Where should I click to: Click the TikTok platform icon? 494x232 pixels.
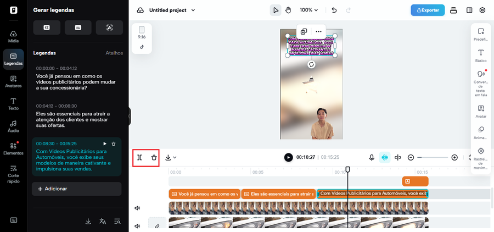(142, 47)
